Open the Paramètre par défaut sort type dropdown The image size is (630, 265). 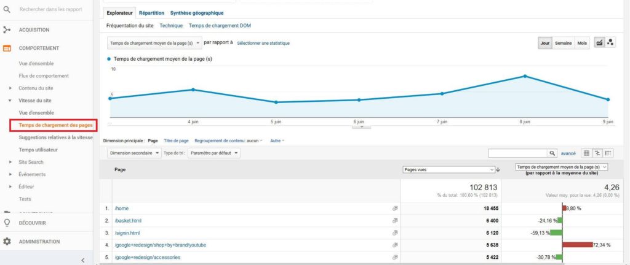(213, 153)
